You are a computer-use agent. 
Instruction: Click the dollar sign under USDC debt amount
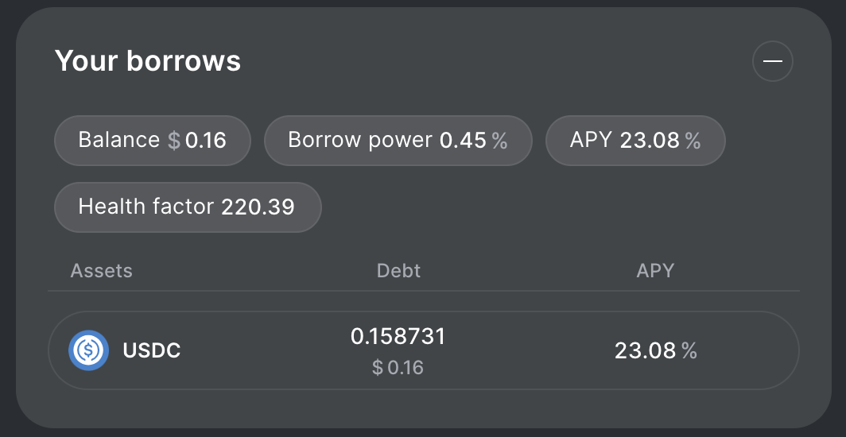tap(378, 368)
